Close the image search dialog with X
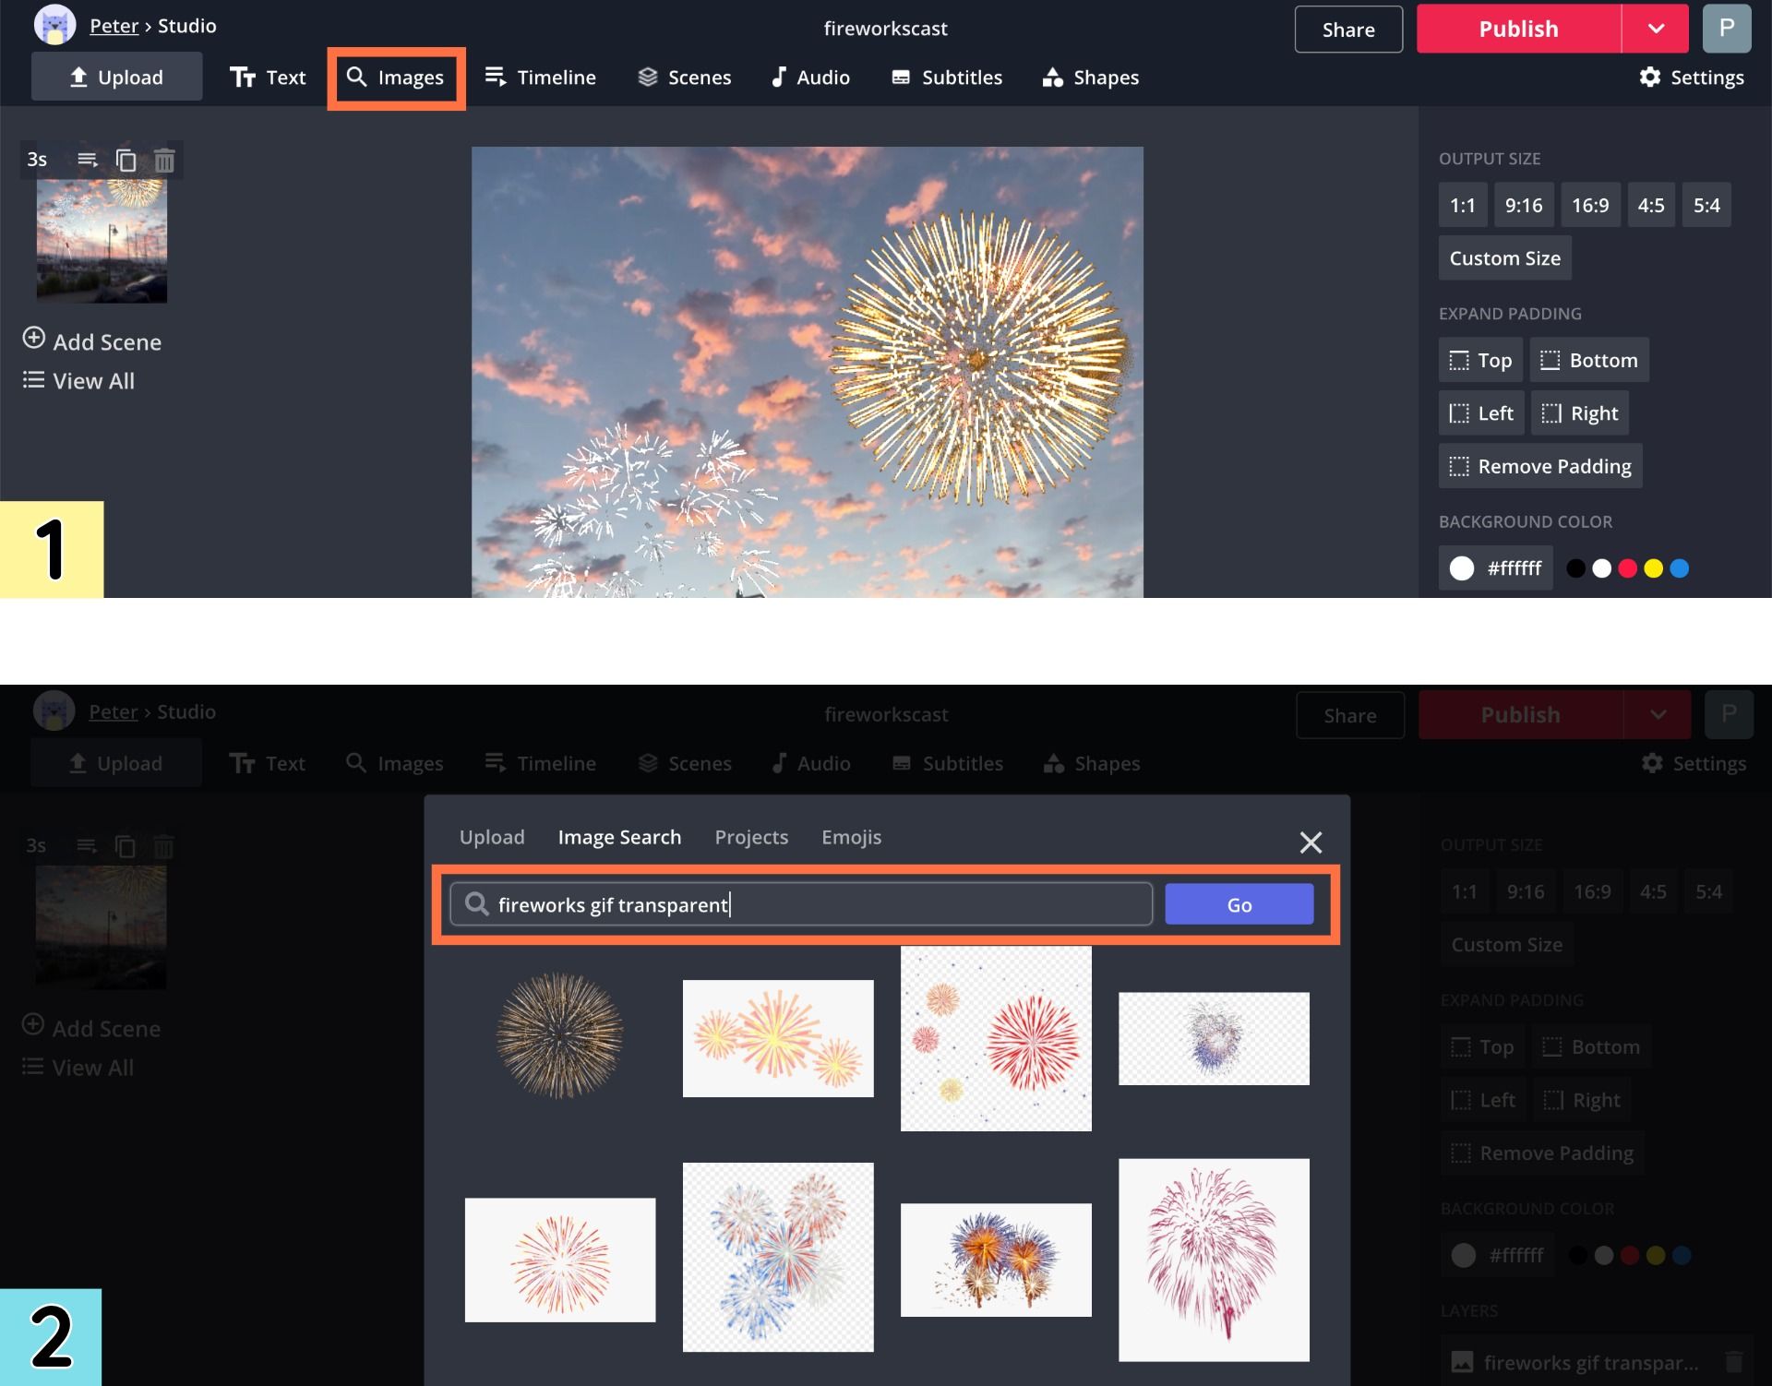 point(1311,842)
